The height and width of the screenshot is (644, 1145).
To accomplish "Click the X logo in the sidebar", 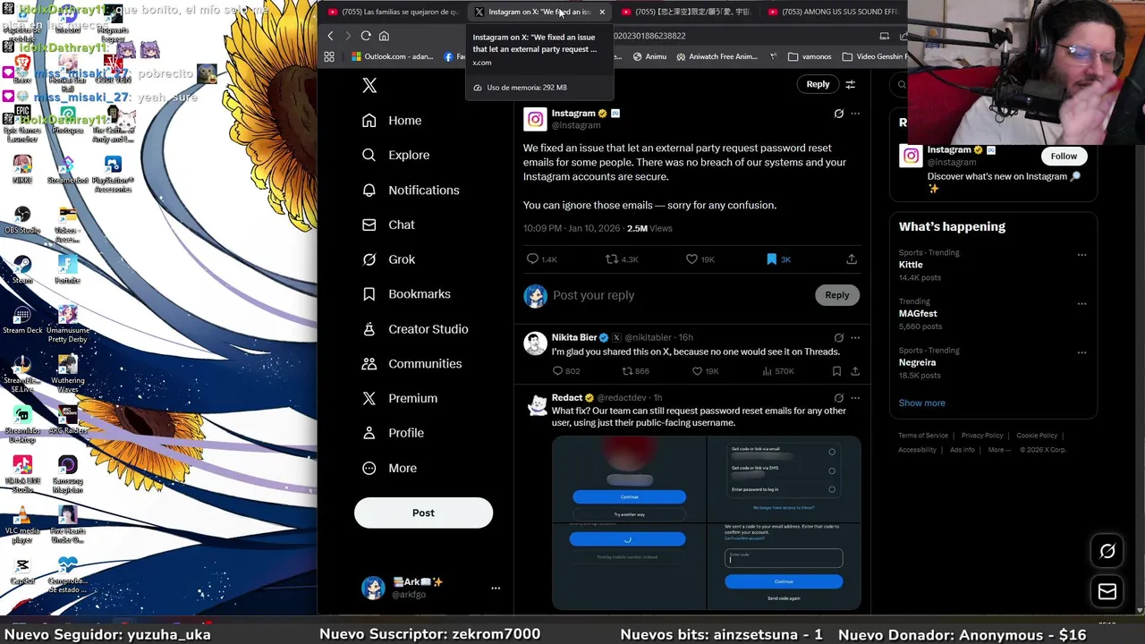I will [x=369, y=85].
